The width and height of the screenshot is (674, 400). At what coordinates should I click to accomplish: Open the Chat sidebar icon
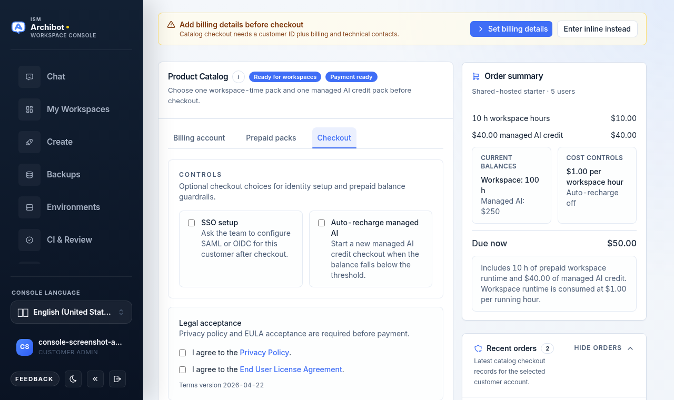click(x=29, y=77)
